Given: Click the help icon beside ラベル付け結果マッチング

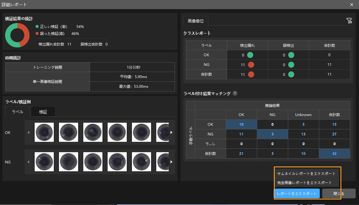Looking at the screenshot, I should (235, 93).
